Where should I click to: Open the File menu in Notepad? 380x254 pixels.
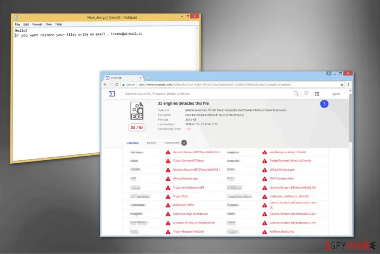[x=17, y=24]
